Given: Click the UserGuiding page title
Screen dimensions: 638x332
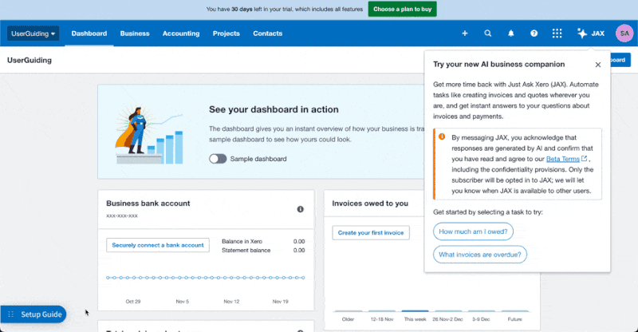Looking at the screenshot, I should coord(30,61).
